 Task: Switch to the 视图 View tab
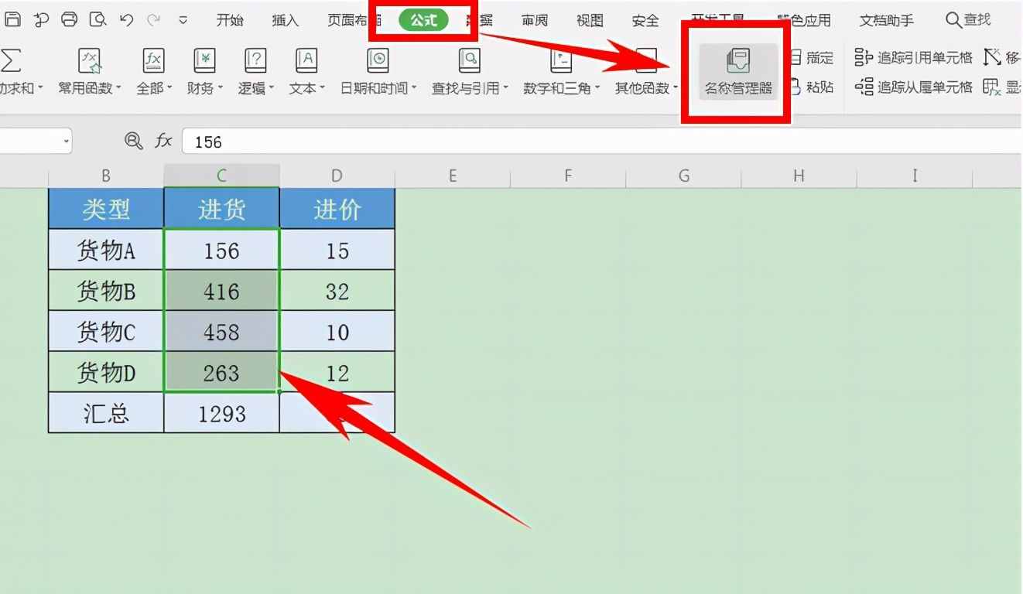pyautogui.click(x=590, y=21)
